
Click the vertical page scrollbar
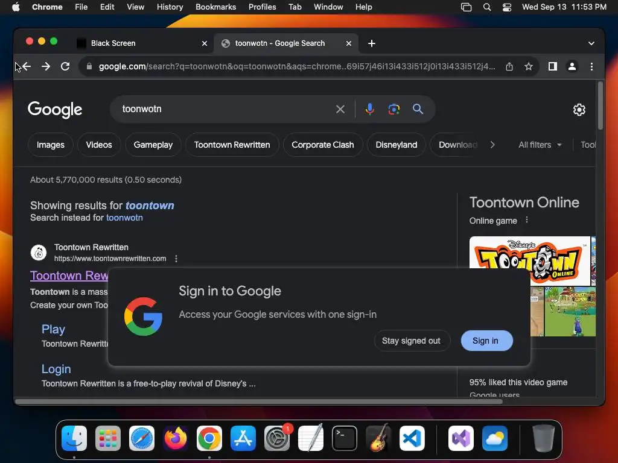[600, 106]
